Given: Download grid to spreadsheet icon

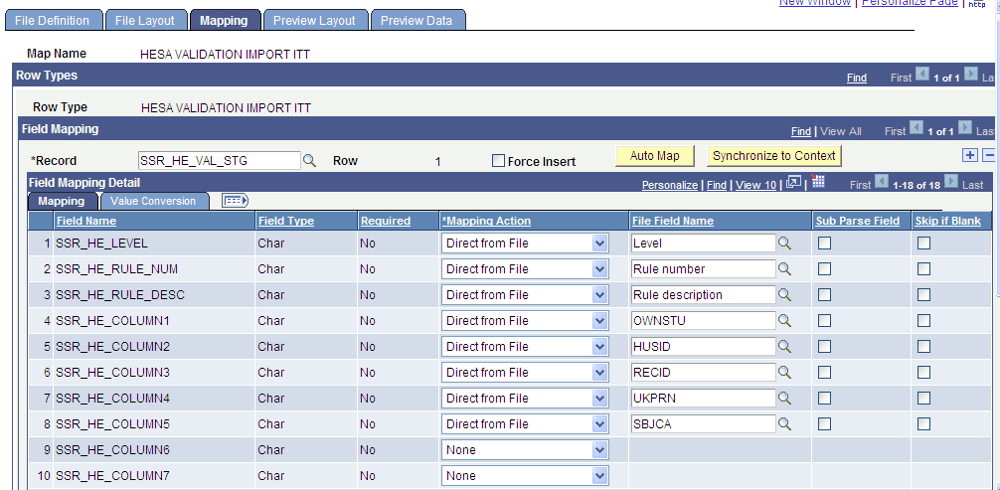Looking at the screenshot, I should (x=818, y=182).
